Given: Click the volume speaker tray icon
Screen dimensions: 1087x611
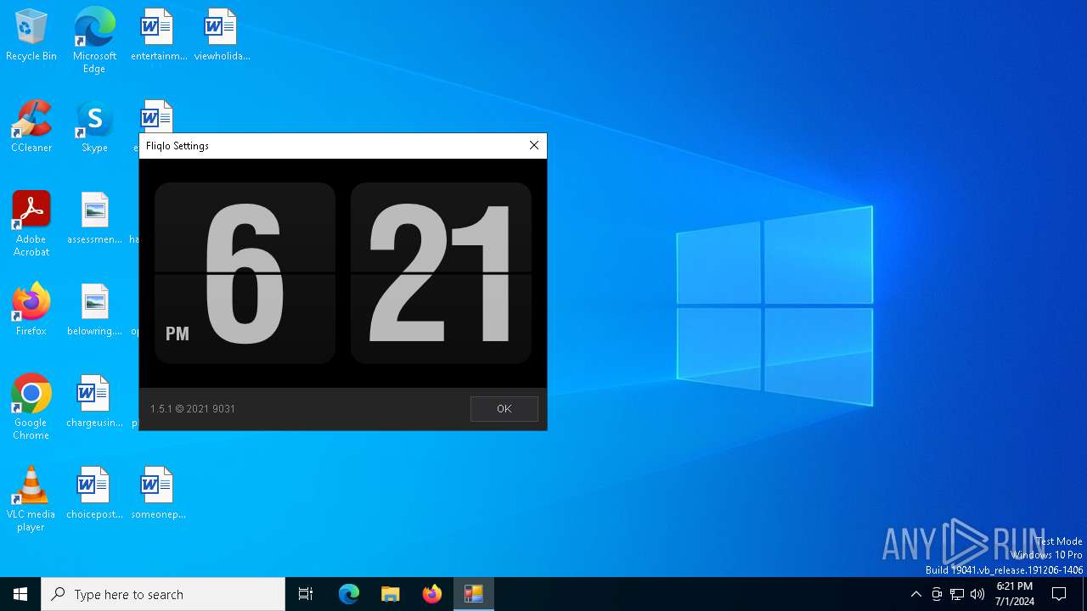Looking at the screenshot, I should point(977,594).
